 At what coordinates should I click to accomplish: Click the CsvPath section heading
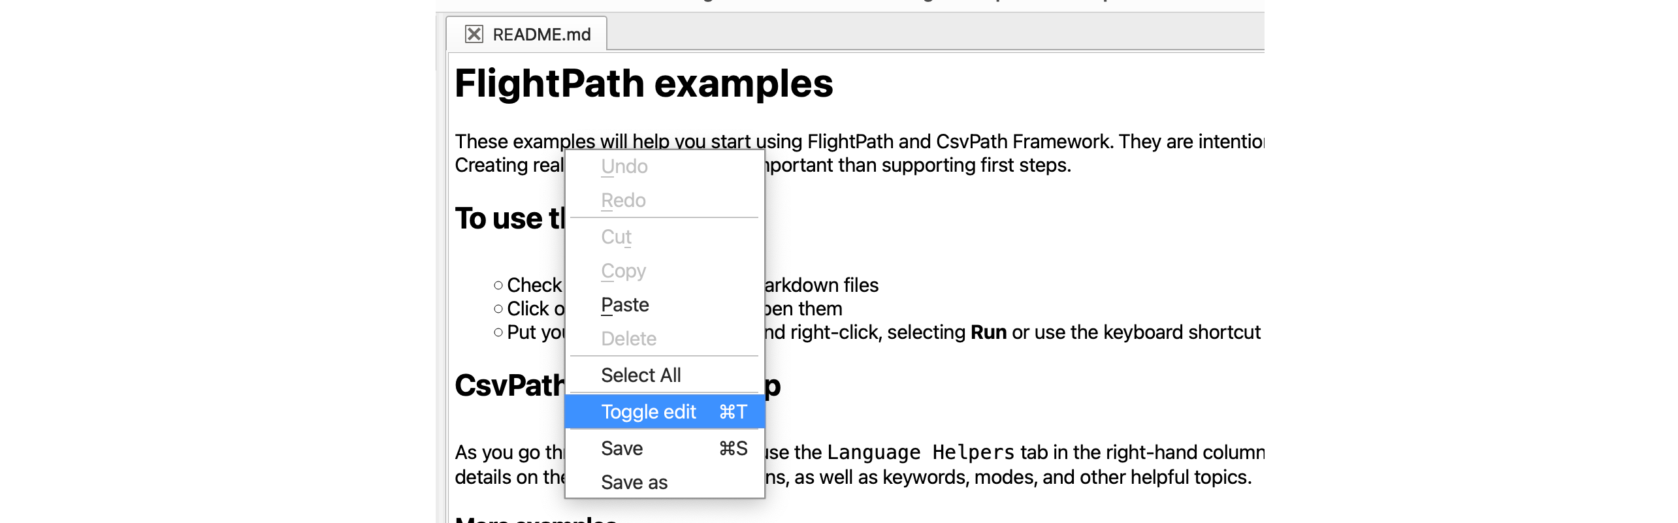click(x=509, y=385)
